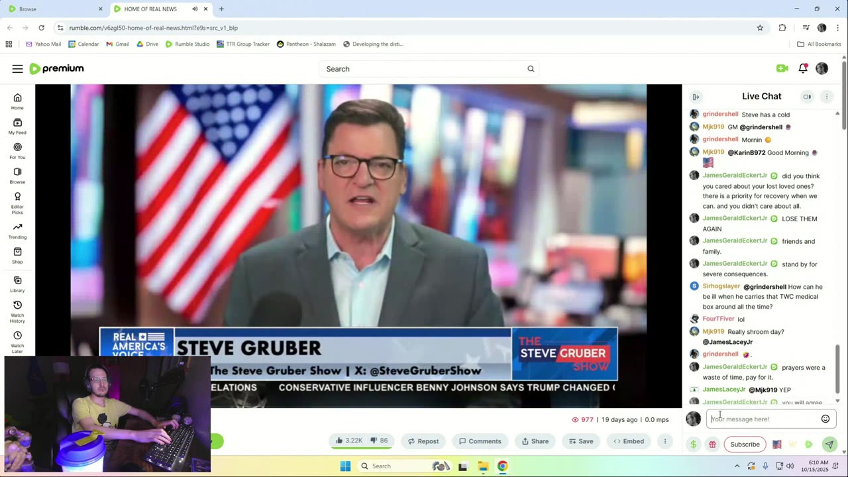
Task: Open the Pantheon - Shalazam bookmark
Action: pyautogui.click(x=306, y=44)
